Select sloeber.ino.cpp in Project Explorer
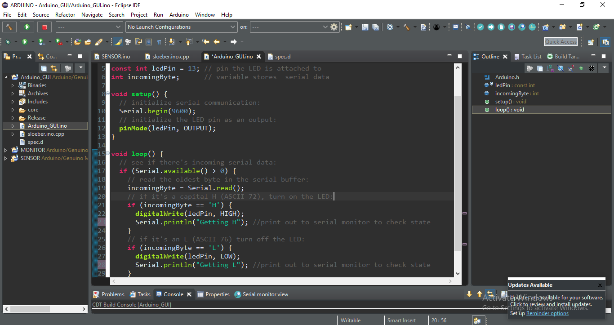Screen dimensions: 614x325 46,134
